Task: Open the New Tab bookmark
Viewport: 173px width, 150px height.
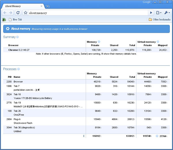Action: [x=15, y=20]
